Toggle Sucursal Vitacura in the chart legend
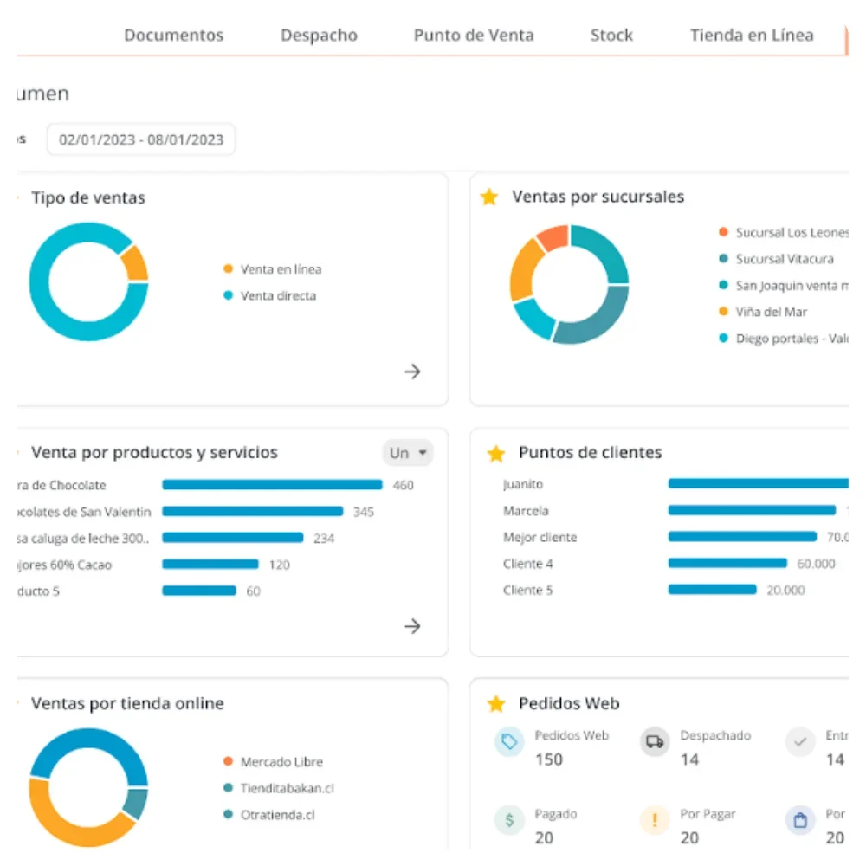 point(784,259)
